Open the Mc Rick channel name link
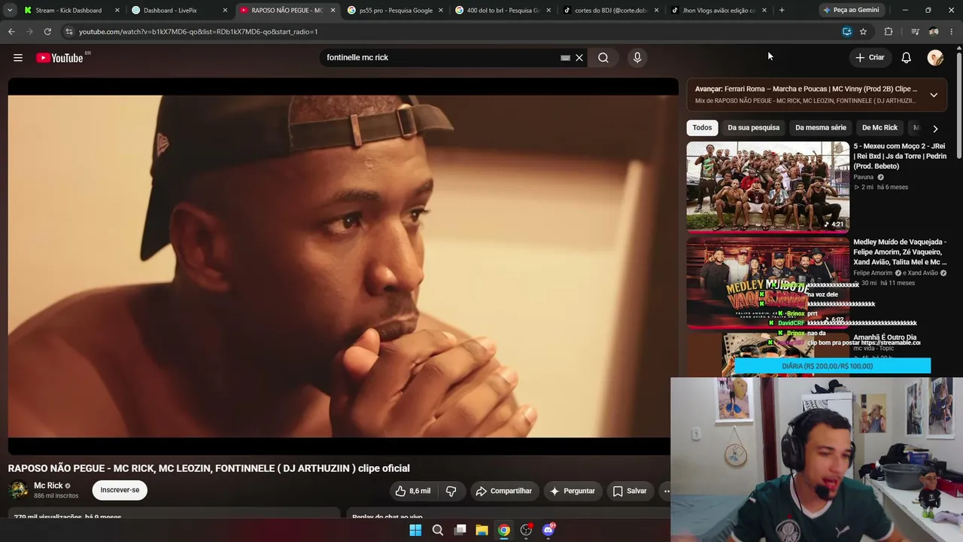The image size is (963, 542). coord(48,486)
